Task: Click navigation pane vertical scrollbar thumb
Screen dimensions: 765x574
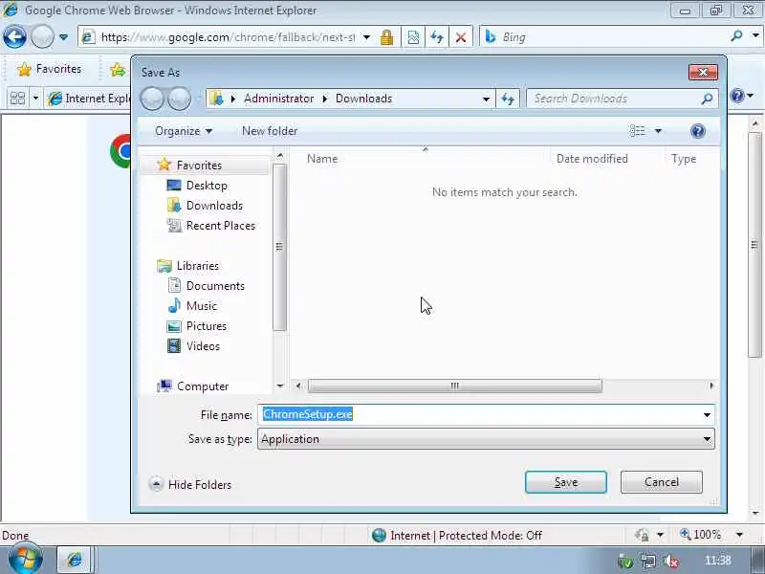Action: point(279,247)
